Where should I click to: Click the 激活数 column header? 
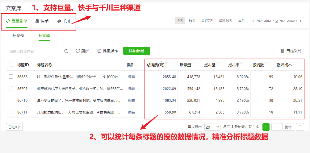coord(258,65)
